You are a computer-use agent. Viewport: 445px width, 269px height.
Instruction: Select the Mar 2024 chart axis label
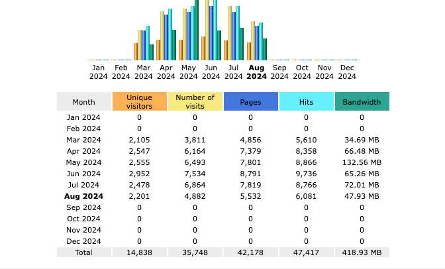[143, 72]
